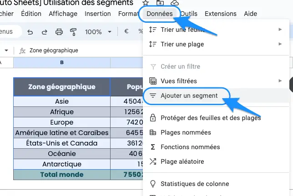Open the Insertion menu

coord(97,14)
